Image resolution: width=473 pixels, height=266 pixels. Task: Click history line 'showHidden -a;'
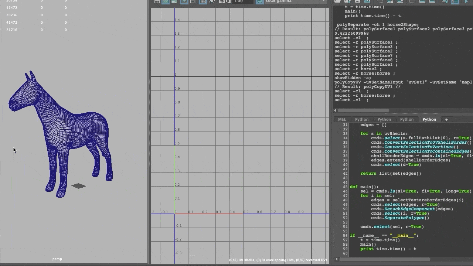click(353, 78)
